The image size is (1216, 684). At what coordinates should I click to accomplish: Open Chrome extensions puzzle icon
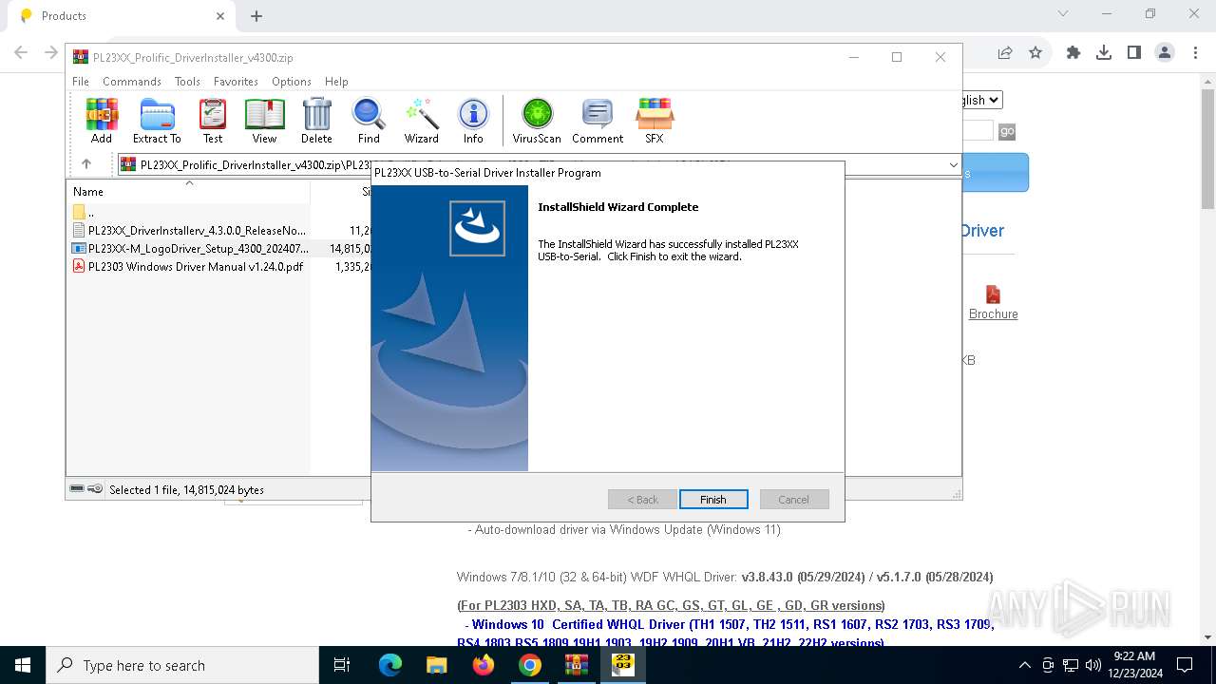[x=1073, y=53]
